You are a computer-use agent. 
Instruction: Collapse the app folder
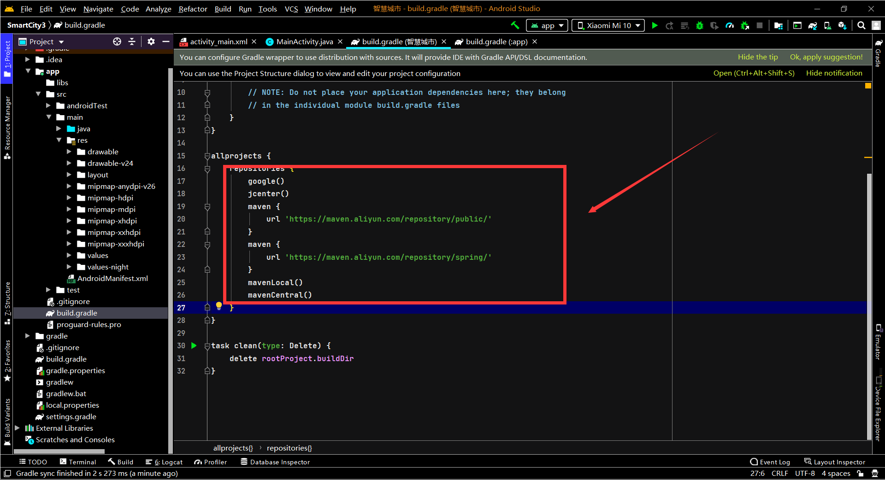pos(28,71)
